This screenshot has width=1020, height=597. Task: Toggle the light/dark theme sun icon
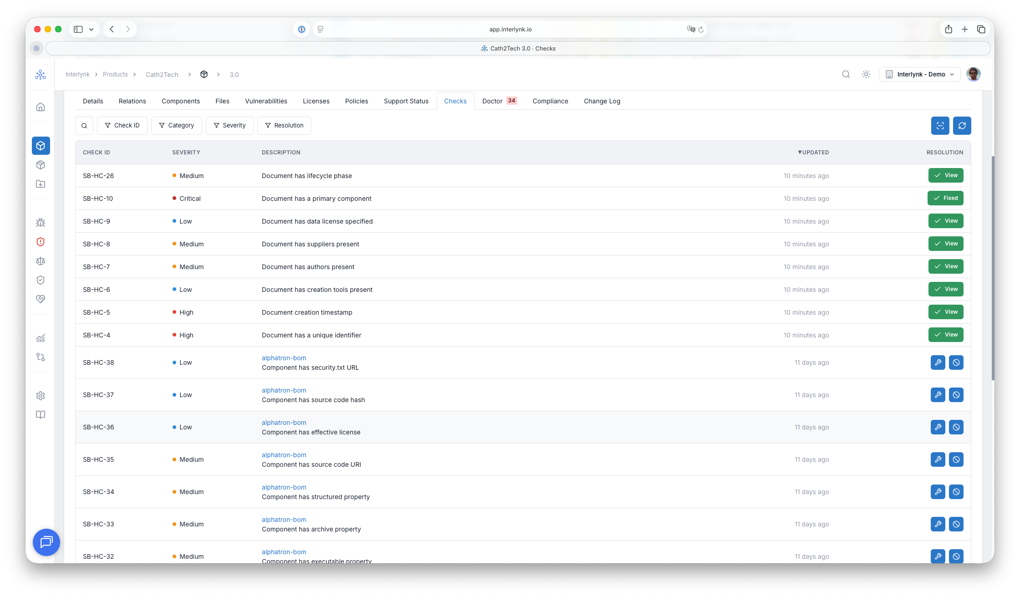866,74
